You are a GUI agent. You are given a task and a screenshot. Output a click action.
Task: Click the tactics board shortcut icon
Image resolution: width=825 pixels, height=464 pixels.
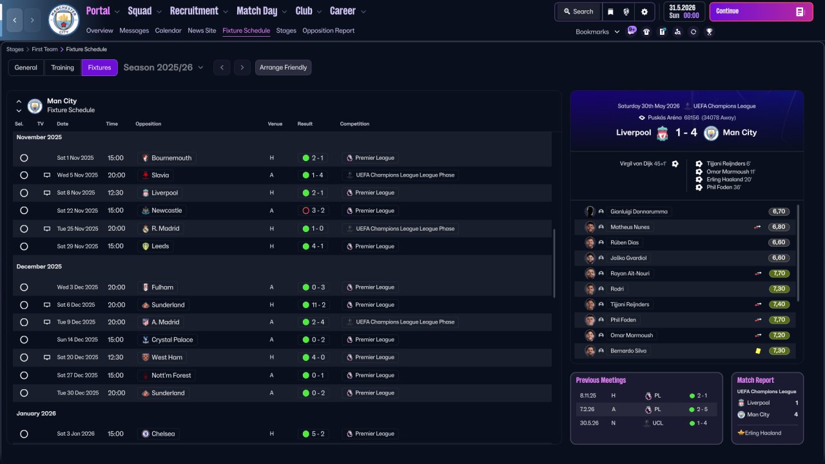662,32
